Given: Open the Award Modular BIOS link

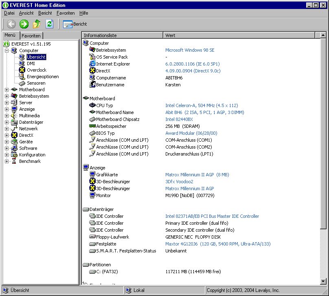Looking at the screenshot, I should tap(191, 133).
